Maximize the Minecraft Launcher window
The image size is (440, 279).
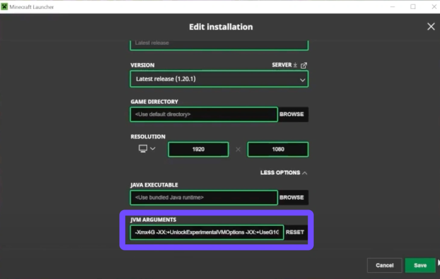tap(413, 6)
